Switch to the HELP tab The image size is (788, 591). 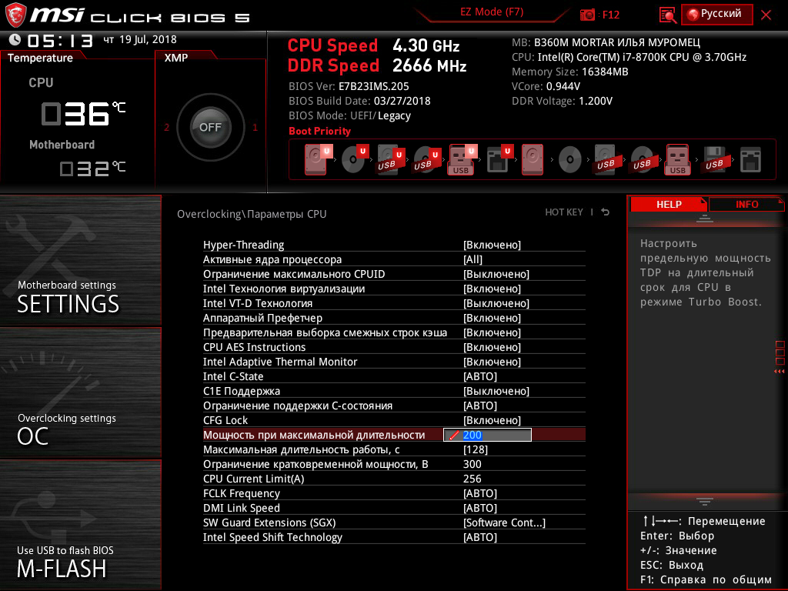669,204
